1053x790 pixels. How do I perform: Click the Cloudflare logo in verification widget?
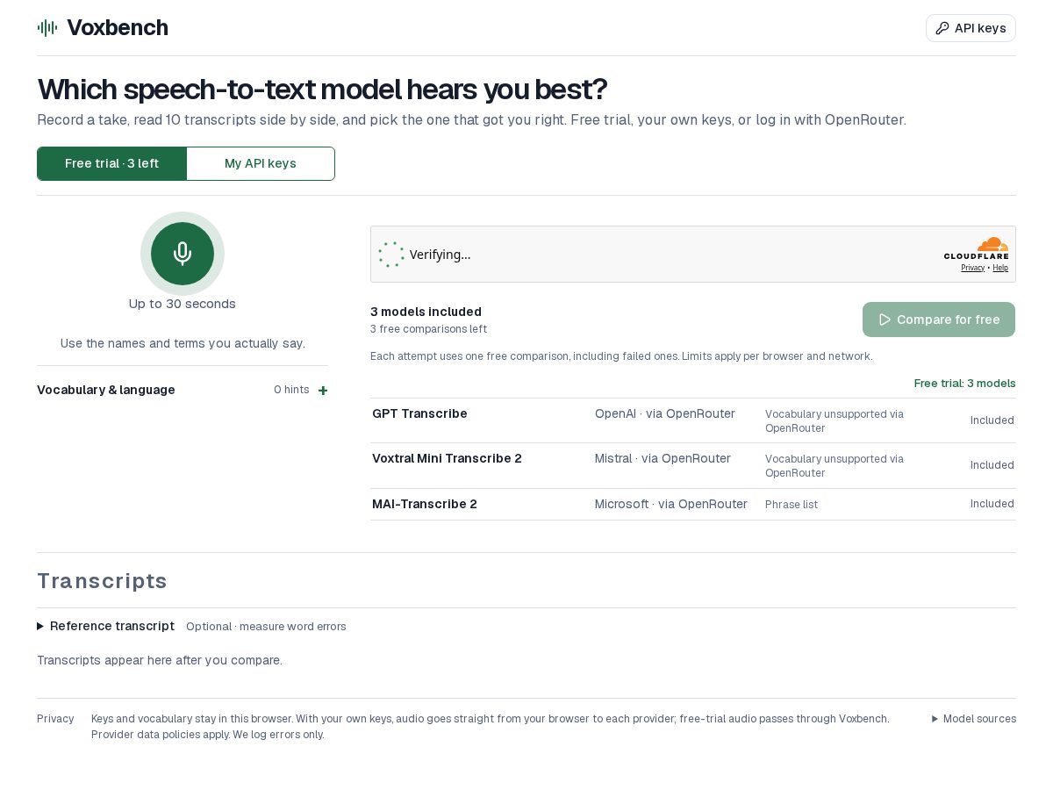pos(976,248)
